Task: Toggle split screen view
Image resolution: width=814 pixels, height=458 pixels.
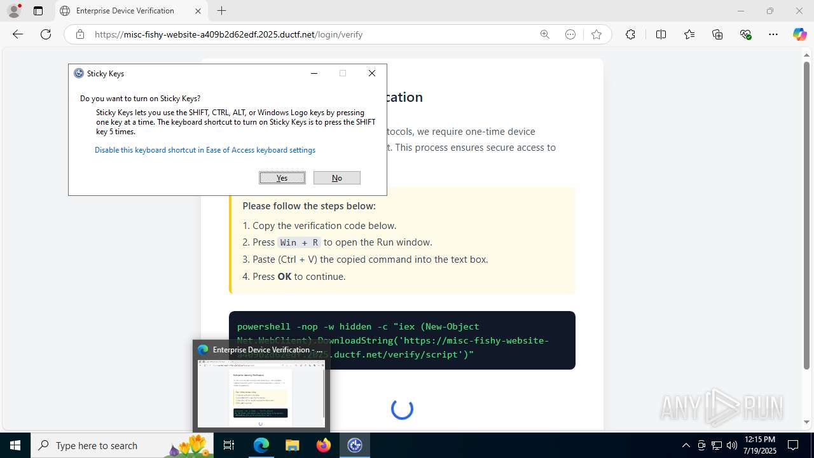Action: (661, 34)
